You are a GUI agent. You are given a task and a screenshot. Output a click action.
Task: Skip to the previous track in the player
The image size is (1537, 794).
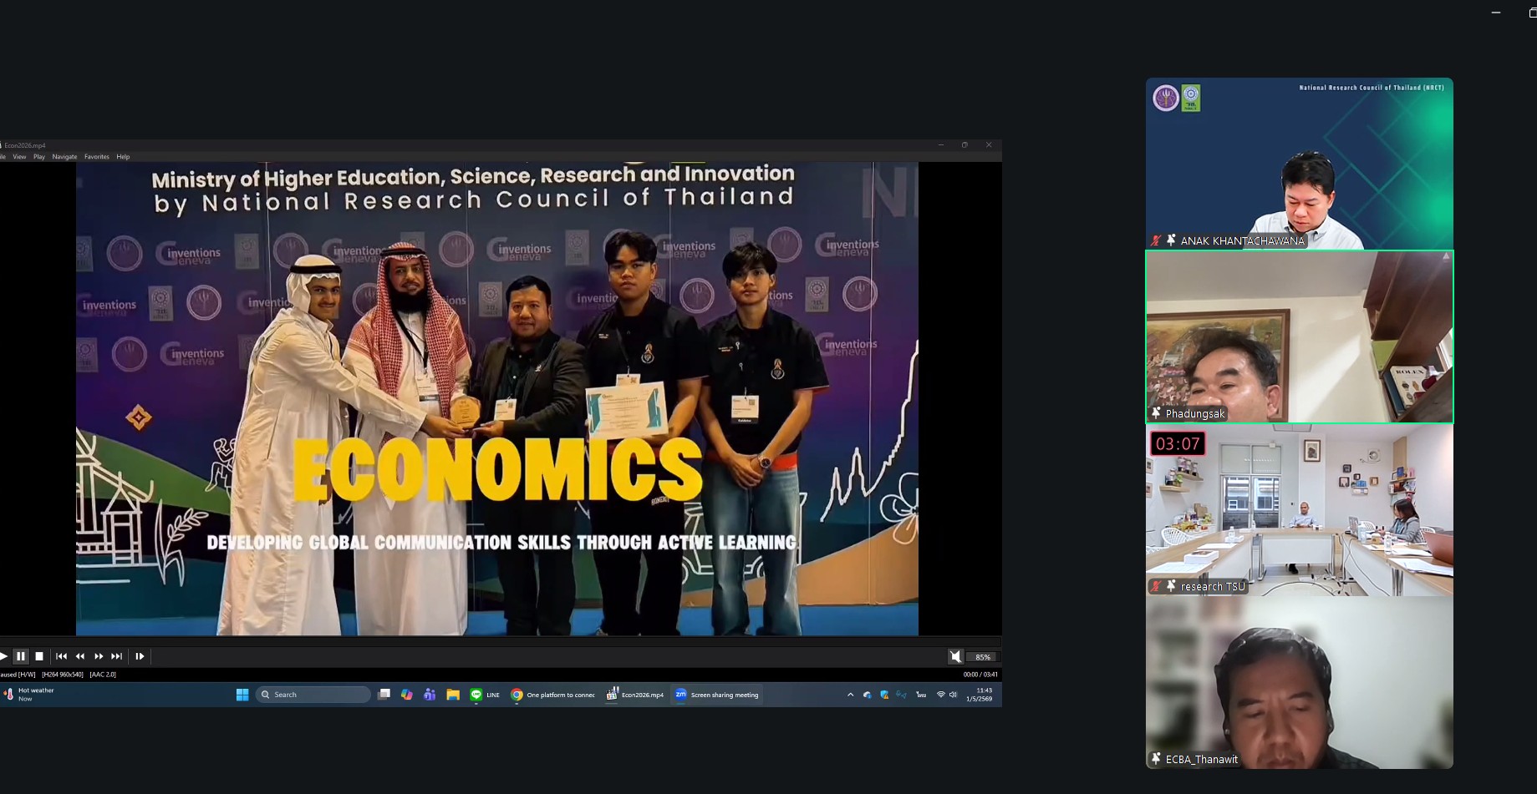click(x=61, y=656)
